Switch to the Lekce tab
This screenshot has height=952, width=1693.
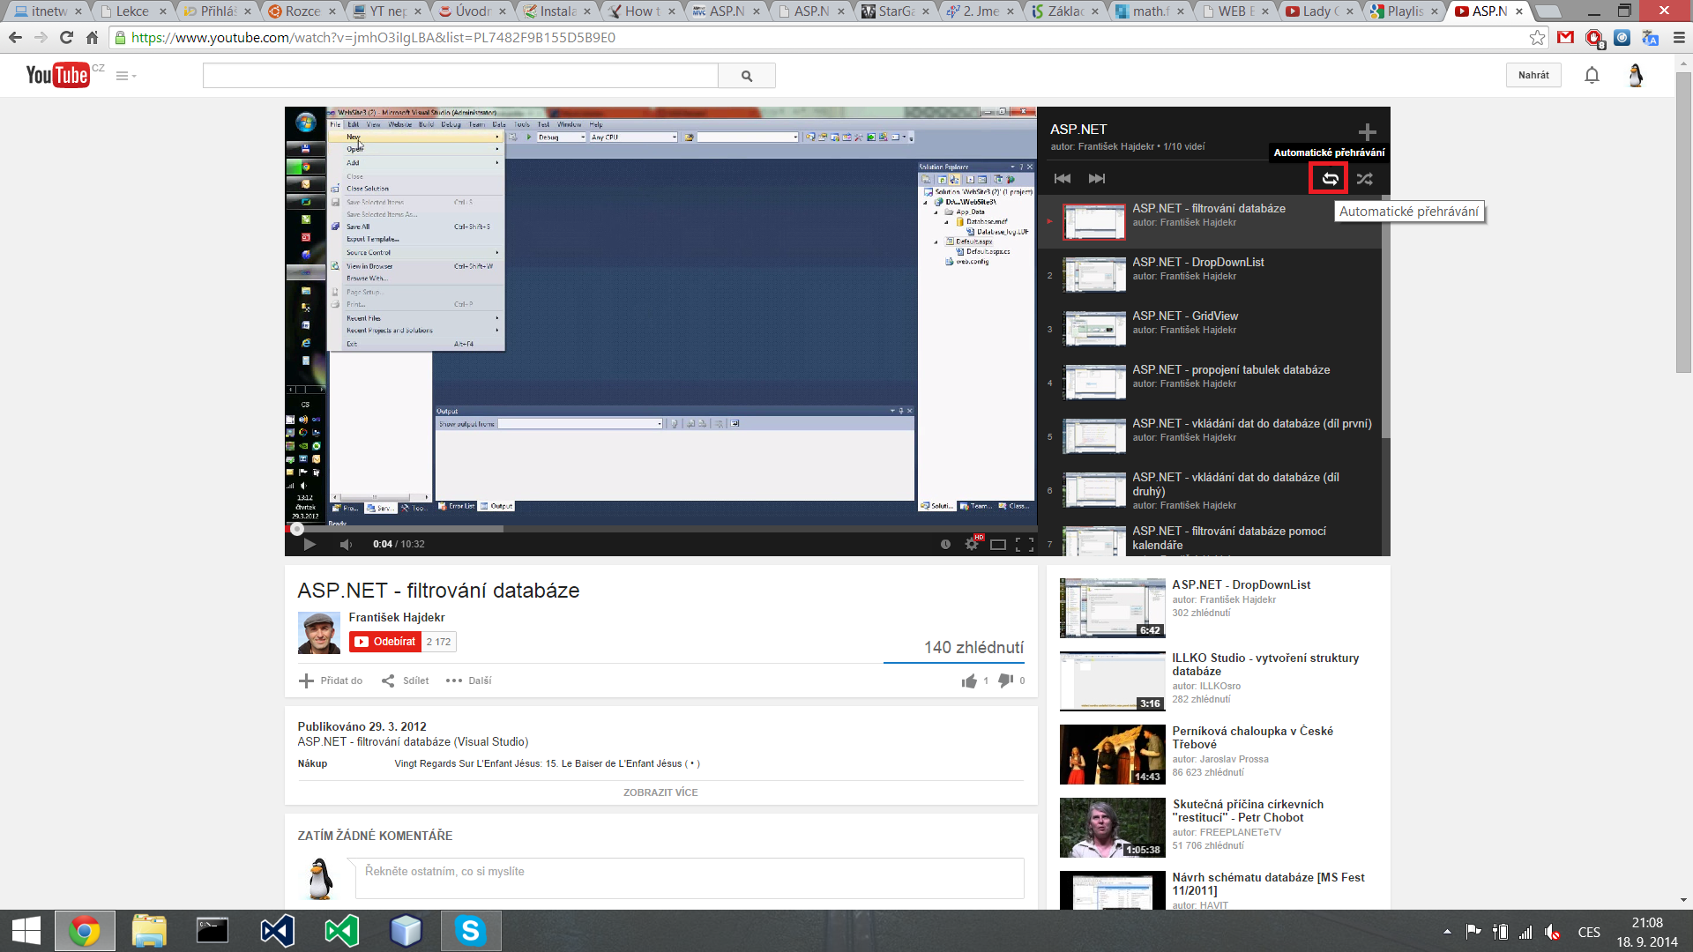pos(132,11)
